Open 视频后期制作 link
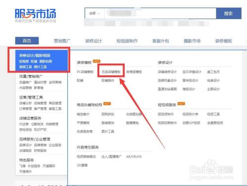Viewport: 247px width, 186px height. pyautogui.click(x=167, y=123)
